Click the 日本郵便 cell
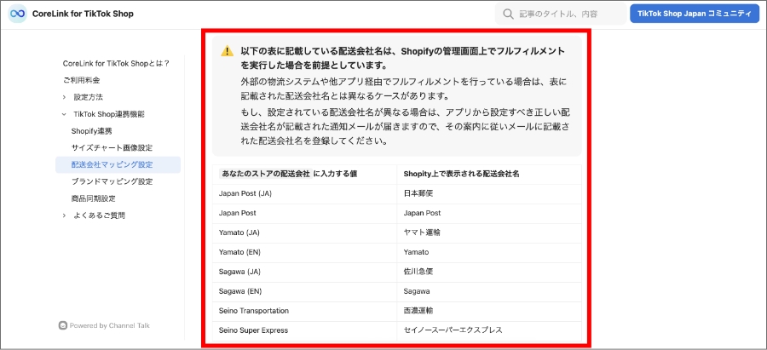767x350 pixels. [x=489, y=193]
